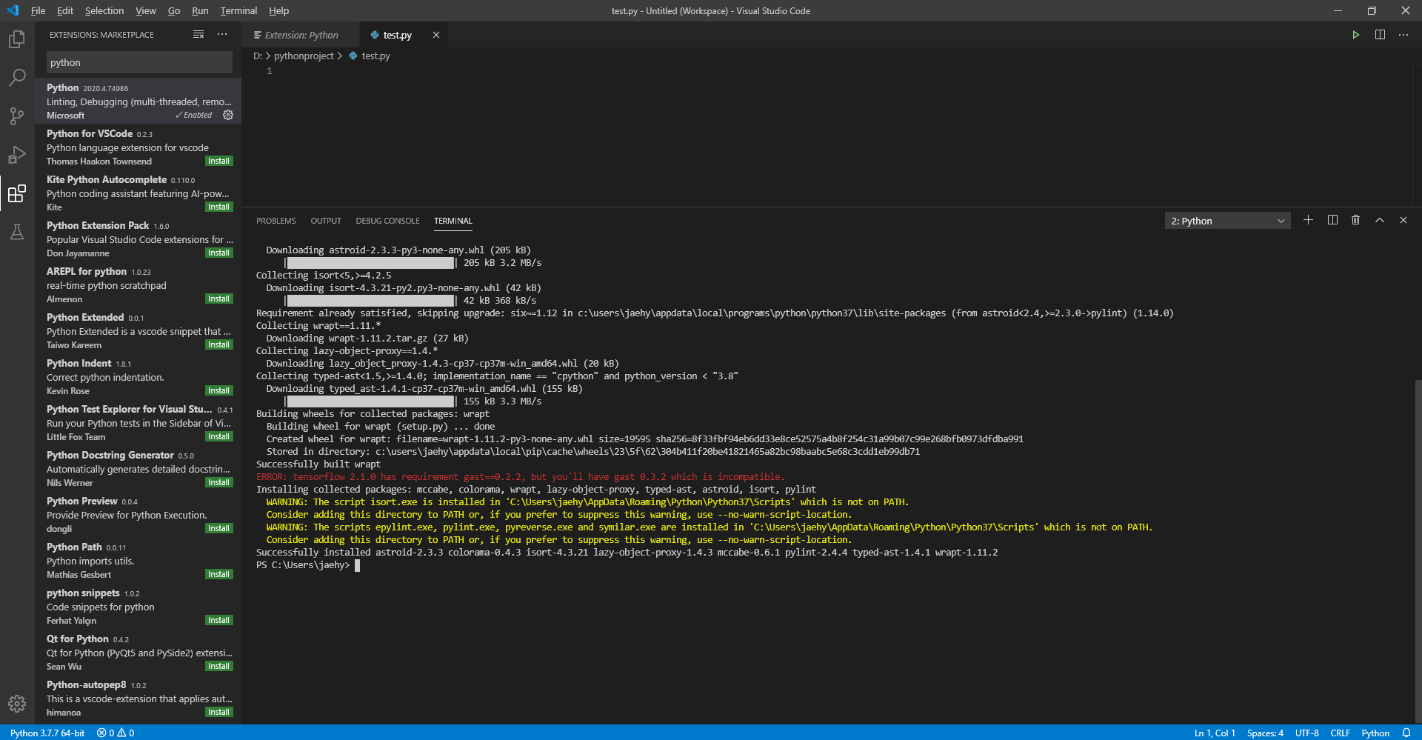This screenshot has width=1422, height=740.
Task: Switch to the Extension: Python tab
Action: coord(301,35)
